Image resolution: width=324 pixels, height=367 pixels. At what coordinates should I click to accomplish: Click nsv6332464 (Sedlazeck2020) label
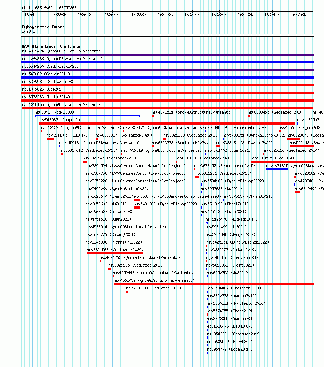tap(244, 143)
